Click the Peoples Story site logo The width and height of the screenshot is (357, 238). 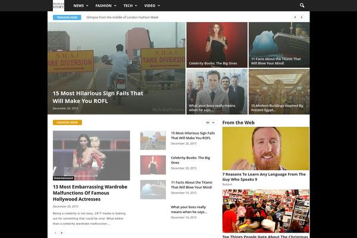click(58, 5)
